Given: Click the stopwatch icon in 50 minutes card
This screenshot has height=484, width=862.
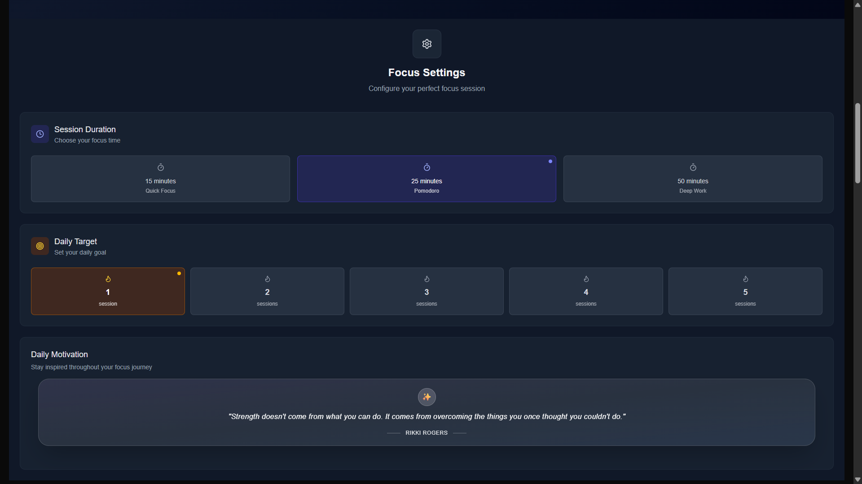Looking at the screenshot, I should (x=693, y=168).
